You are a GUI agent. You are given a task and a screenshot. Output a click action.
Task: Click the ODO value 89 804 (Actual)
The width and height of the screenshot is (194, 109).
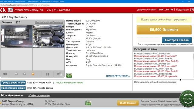coord(93,38)
